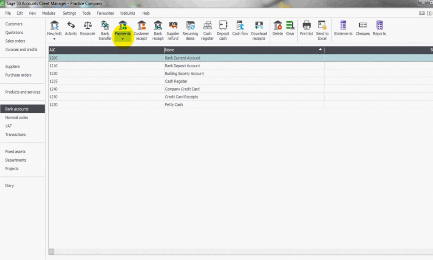Click the horizontal scrollbar left arrow
Screen dimensions: 433x260
pyautogui.click(x=51, y=252)
